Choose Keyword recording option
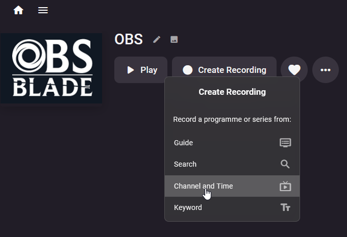Image resolution: width=347 pixels, height=237 pixels. coord(232,207)
